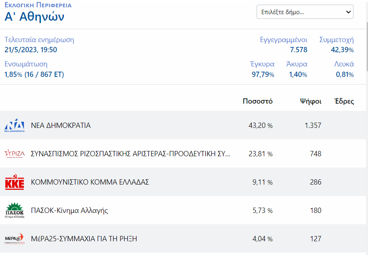Click the ΠΑΣΟΚ green sun logo

(x=15, y=210)
